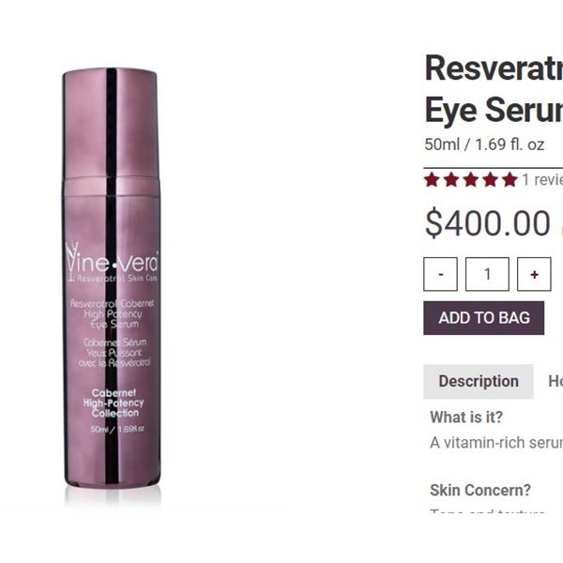Click the fifth rating star
This screenshot has width=563, height=563.
point(510,179)
